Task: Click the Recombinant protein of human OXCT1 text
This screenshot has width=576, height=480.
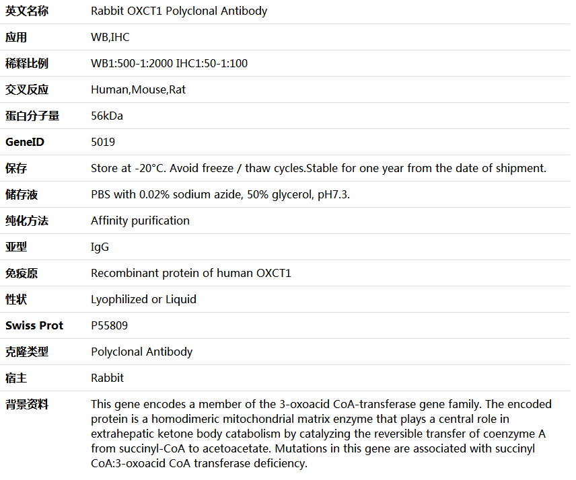Action: coord(191,274)
